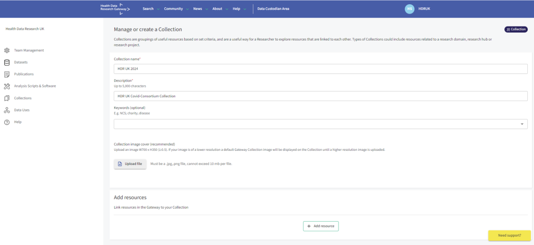Expand the About menu chevron
The width and height of the screenshot is (534, 245).
coord(227,9)
